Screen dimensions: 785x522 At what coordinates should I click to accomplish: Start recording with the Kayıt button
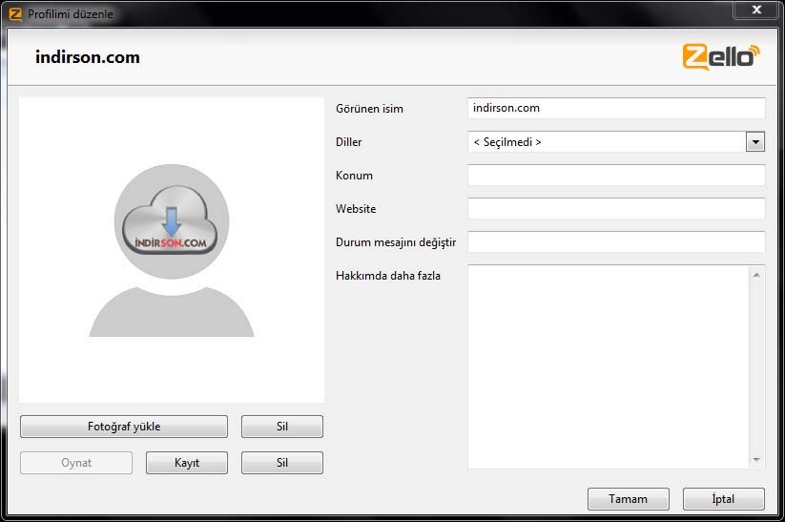[187, 463]
